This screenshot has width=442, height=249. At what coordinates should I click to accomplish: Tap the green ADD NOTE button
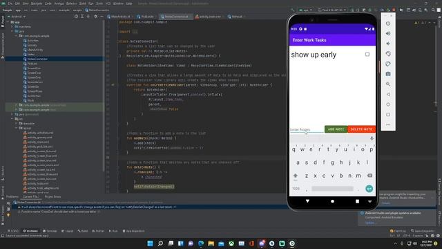pyautogui.click(x=336, y=129)
